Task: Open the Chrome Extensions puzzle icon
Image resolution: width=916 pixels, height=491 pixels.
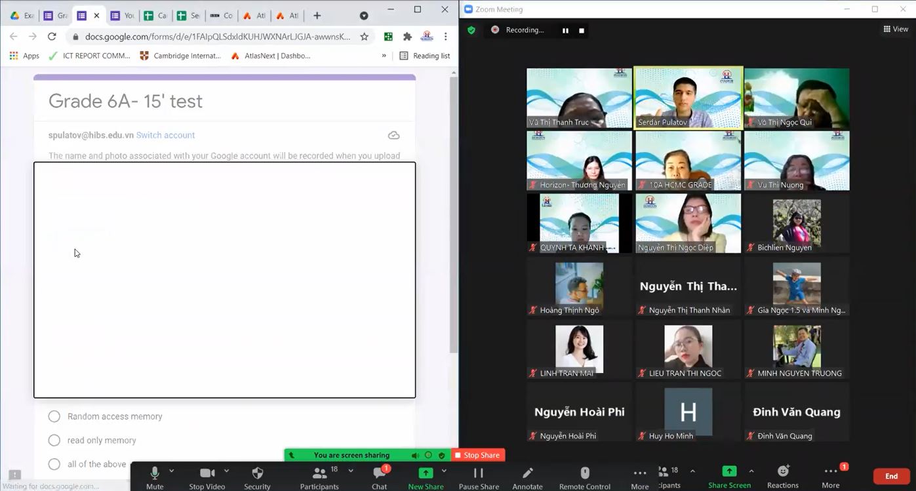Action: (407, 37)
